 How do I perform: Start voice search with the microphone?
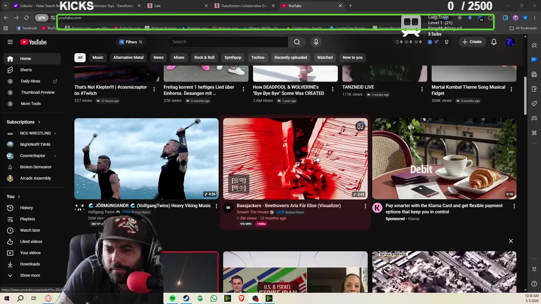[316, 42]
